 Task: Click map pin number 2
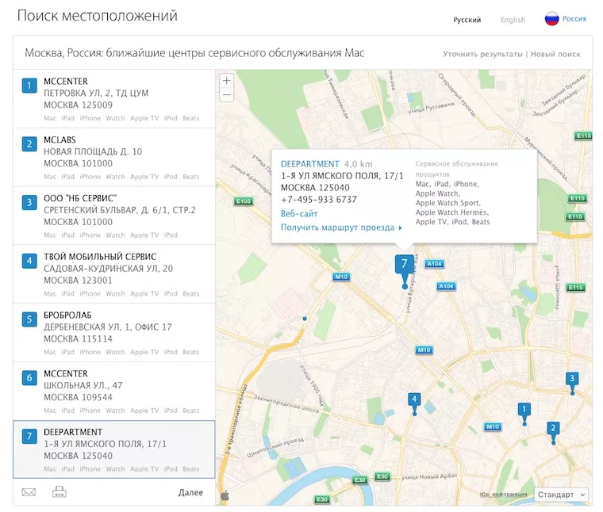[x=553, y=429]
